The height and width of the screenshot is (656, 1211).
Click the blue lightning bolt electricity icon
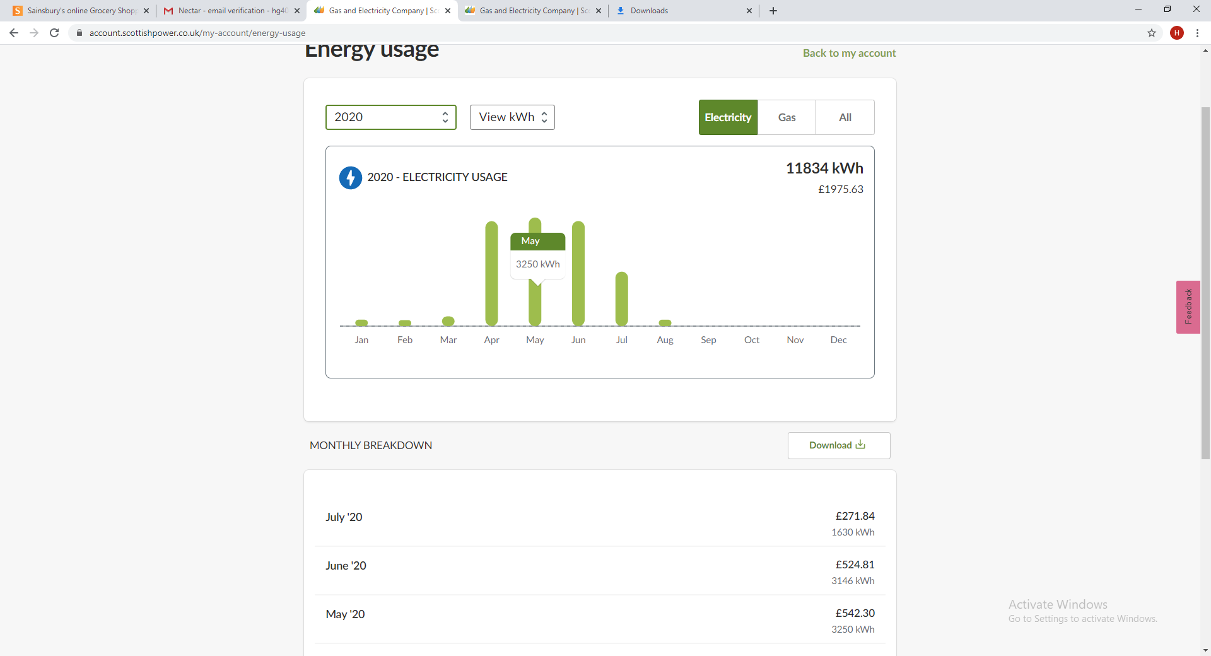coord(351,178)
